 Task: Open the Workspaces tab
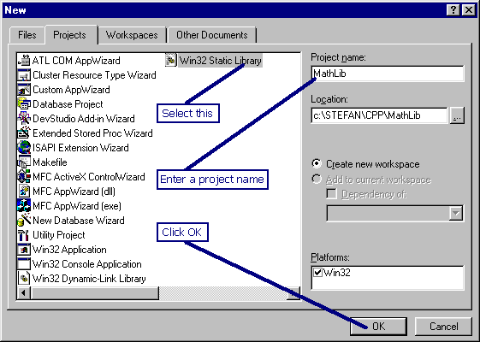pyautogui.click(x=132, y=35)
